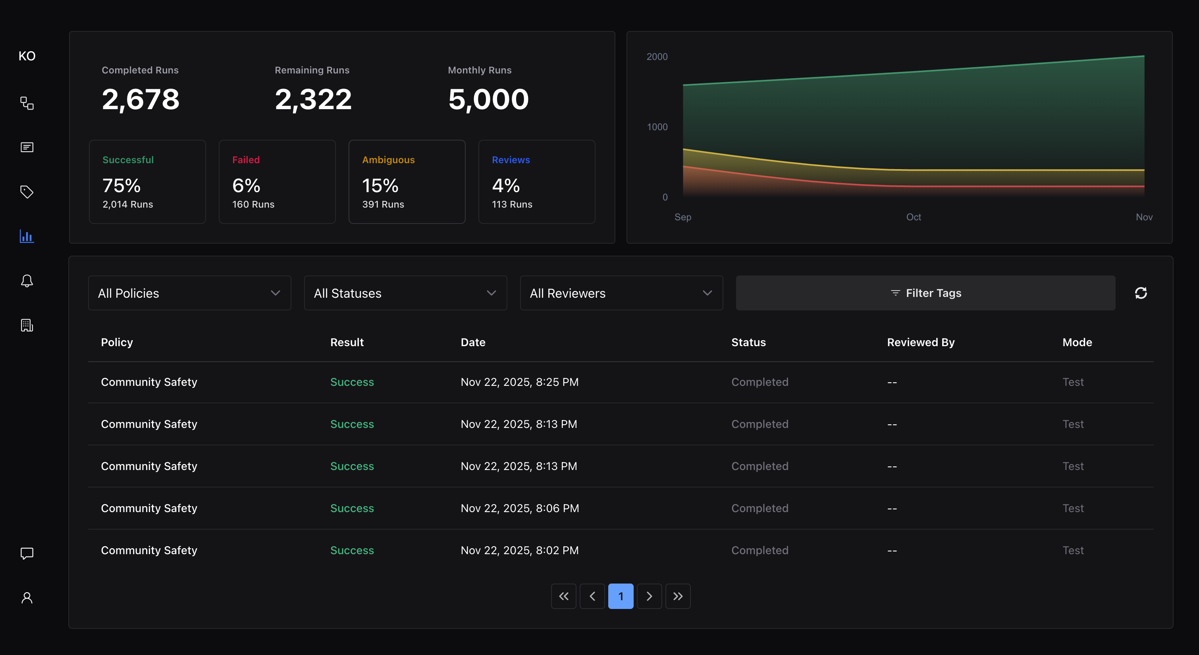The height and width of the screenshot is (655, 1199).
Task: Open the analytics section from the sidebar
Action: point(27,237)
